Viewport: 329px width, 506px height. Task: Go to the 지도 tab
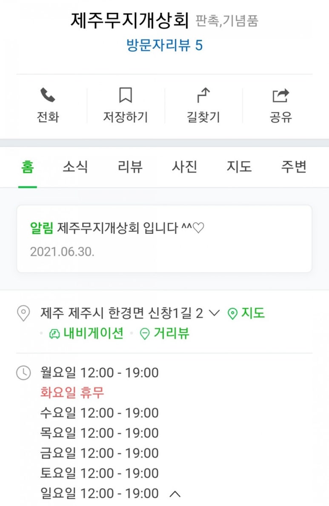239,167
